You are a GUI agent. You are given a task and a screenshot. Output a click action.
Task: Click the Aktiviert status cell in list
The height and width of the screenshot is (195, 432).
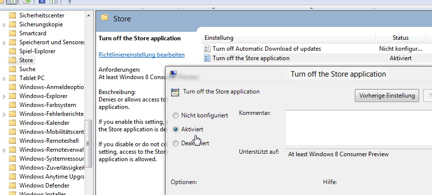coord(400,58)
